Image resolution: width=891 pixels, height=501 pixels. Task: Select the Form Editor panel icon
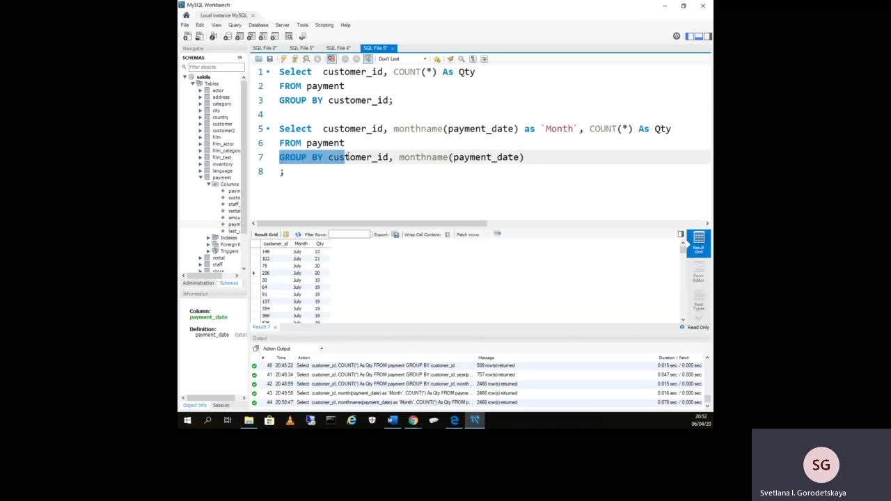tap(698, 272)
